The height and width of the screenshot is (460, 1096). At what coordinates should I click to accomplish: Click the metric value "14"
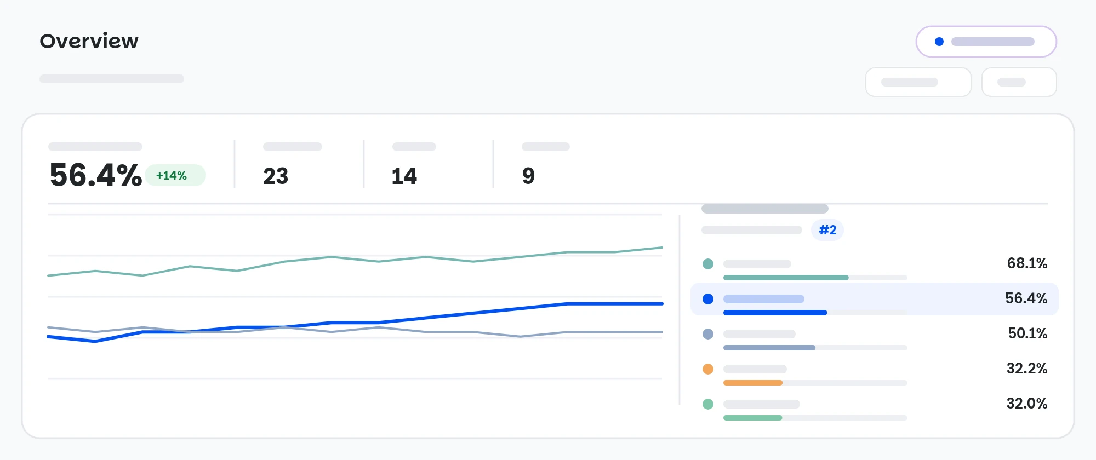404,176
